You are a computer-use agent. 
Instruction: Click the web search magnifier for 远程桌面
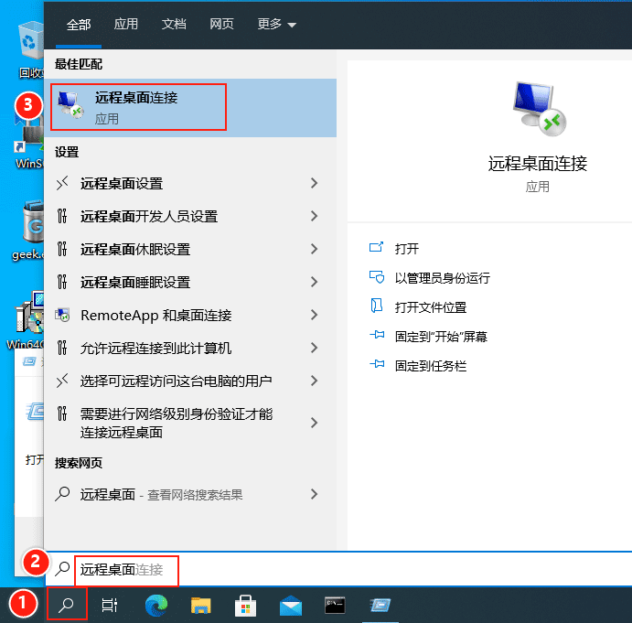62,494
